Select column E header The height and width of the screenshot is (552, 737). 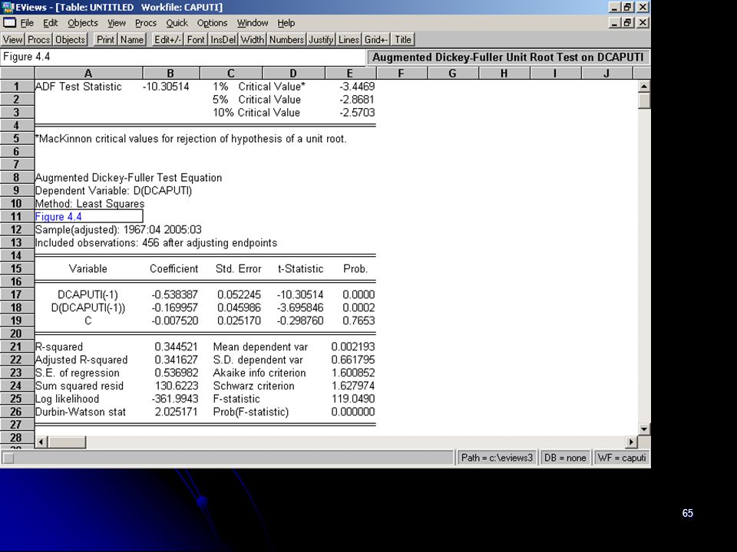(350, 74)
